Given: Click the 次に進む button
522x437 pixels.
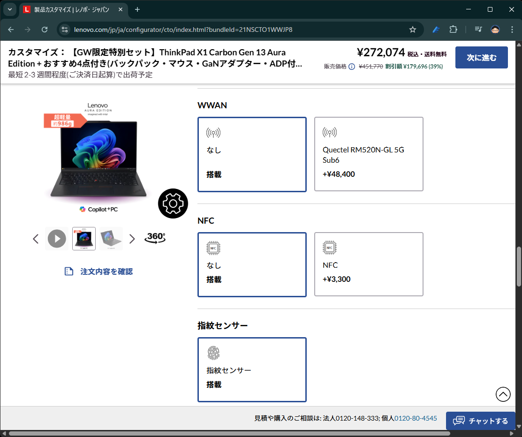Looking at the screenshot, I should pos(481,58).
